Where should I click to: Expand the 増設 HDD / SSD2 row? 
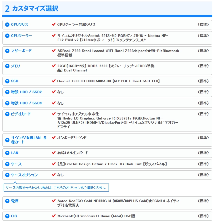tap(26, 92)
